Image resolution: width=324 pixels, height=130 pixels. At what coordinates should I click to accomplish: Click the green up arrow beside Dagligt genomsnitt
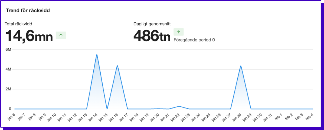pos(178,32)
